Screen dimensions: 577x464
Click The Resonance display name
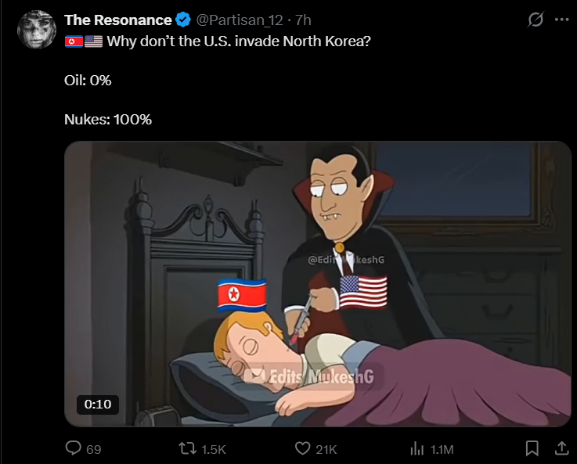tap(117, 20)
